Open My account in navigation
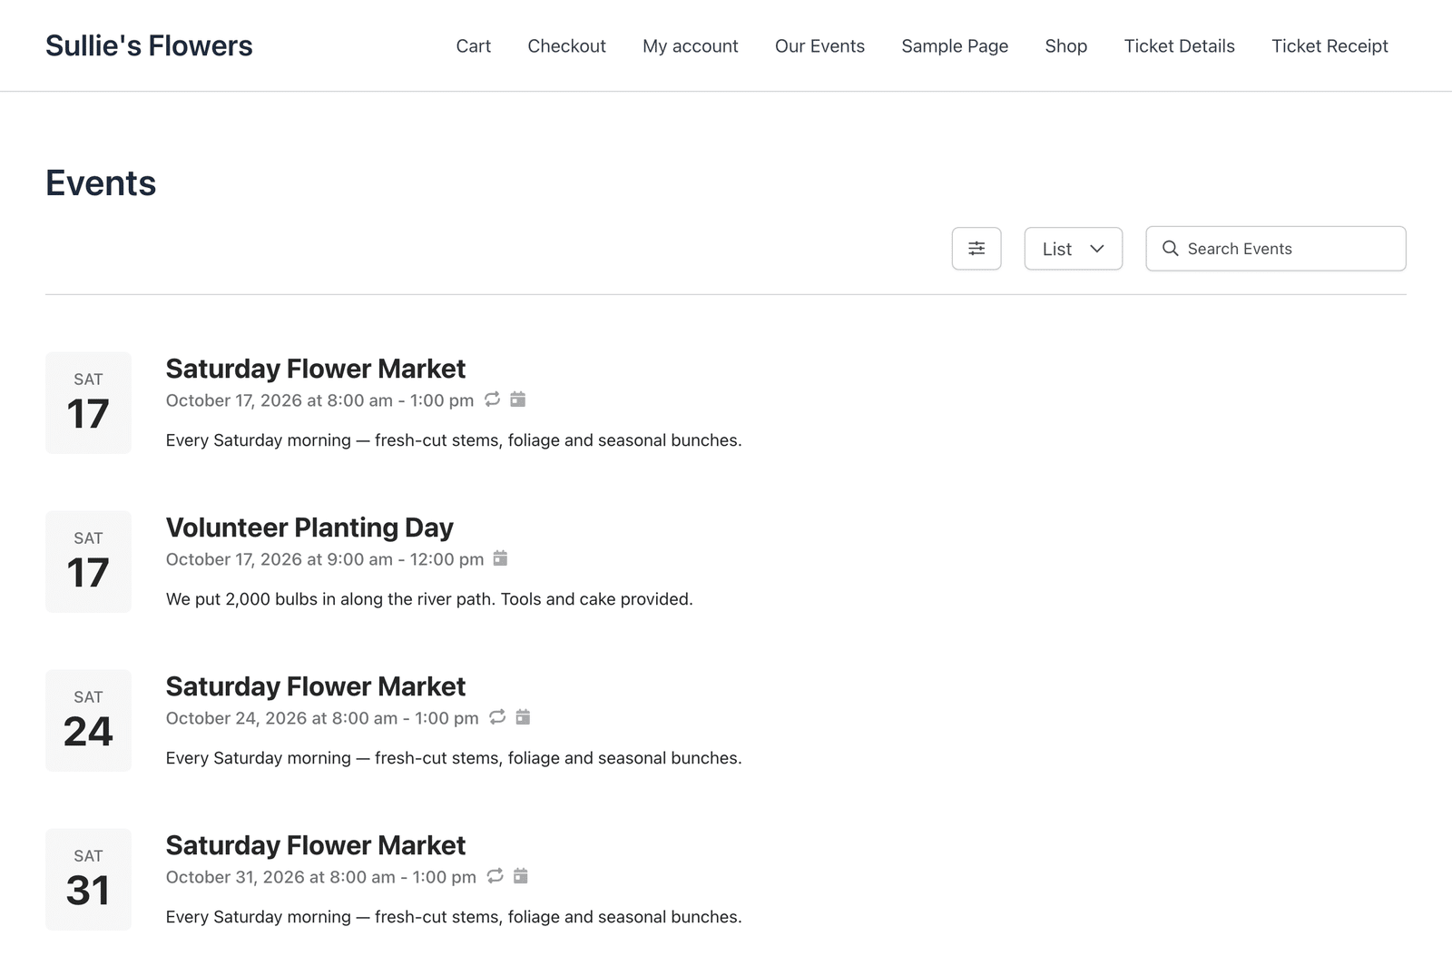 coord(691,46)
